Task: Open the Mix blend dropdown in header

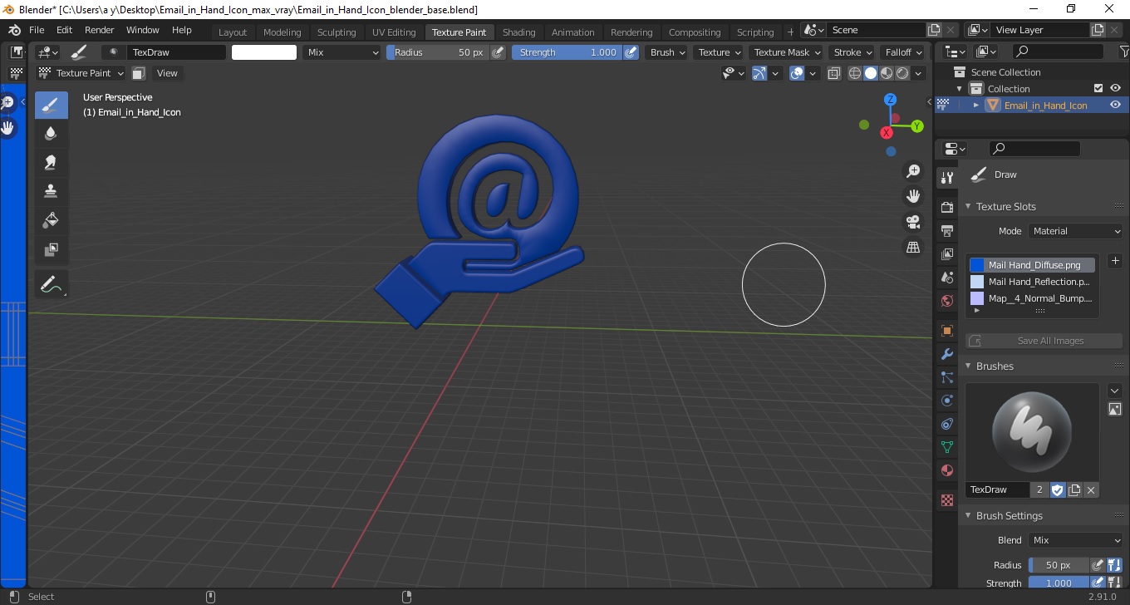Action: [341, 52]
